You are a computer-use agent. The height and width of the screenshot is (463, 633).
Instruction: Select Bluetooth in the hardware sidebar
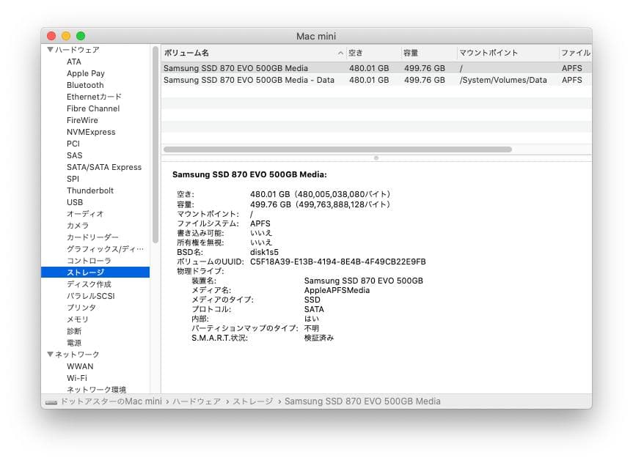pyautogui.click(x=85, y=85)
